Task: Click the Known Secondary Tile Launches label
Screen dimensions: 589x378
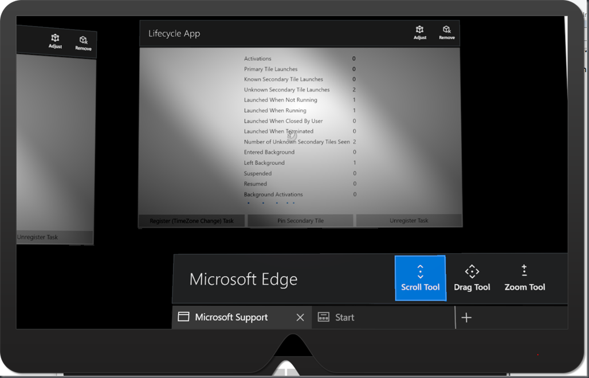Action: pos(284,79)
